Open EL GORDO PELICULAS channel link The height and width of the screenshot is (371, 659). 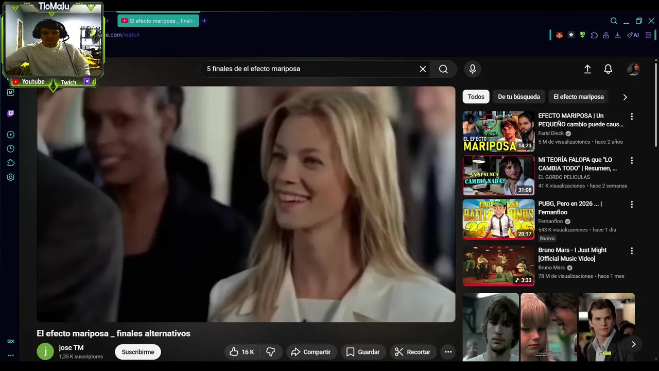point(564,177)
